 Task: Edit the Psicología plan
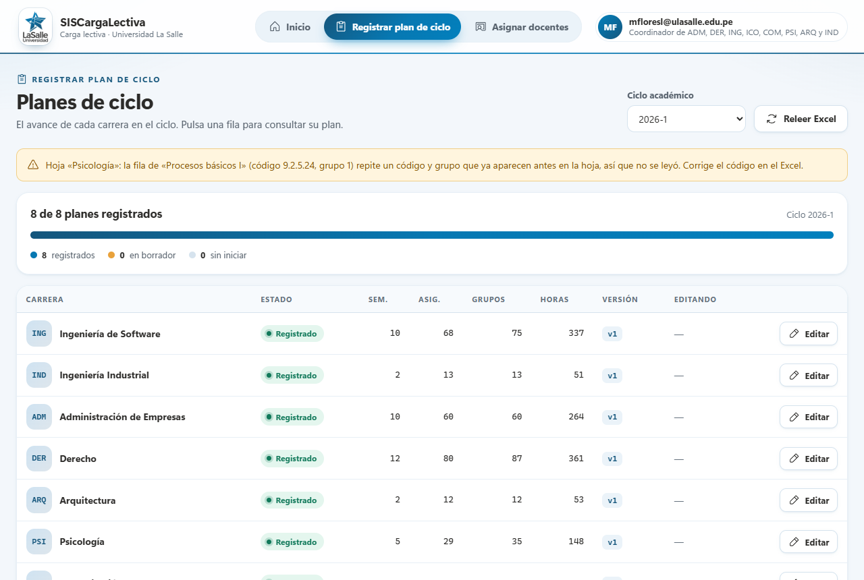(x=809, y=542)
